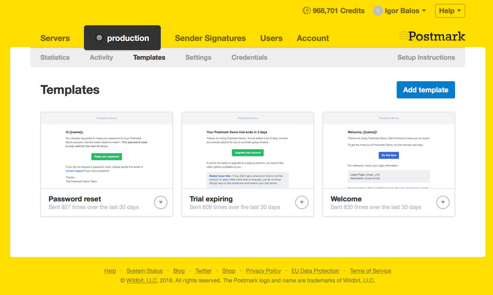The height and width of the screenshot is (295, 493).
Task: Open the Credentials sub-tab
Action: [x=250, y=57]
